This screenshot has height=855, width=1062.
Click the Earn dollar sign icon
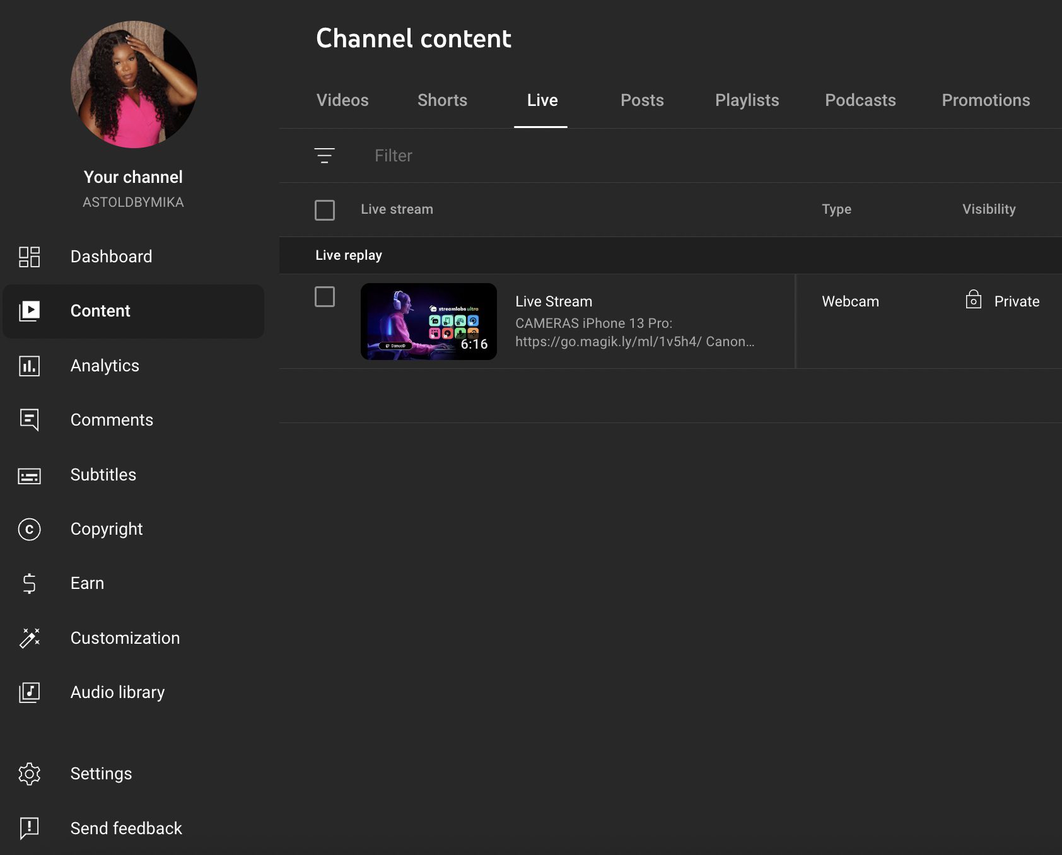pyautogui.click(x=29, y=583)
